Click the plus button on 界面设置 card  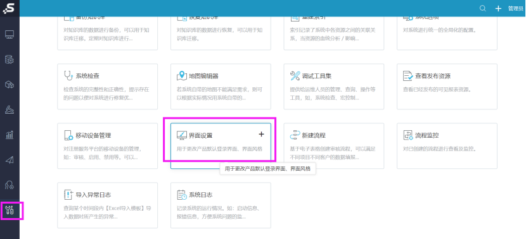tap(261, 134)
